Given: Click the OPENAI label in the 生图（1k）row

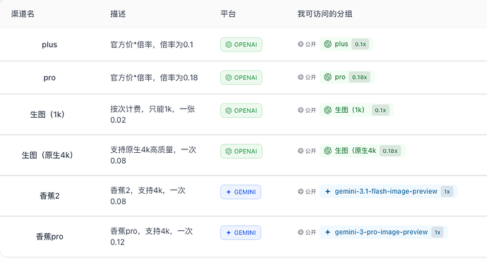Looking at the screenshot, I should point(246,111).
